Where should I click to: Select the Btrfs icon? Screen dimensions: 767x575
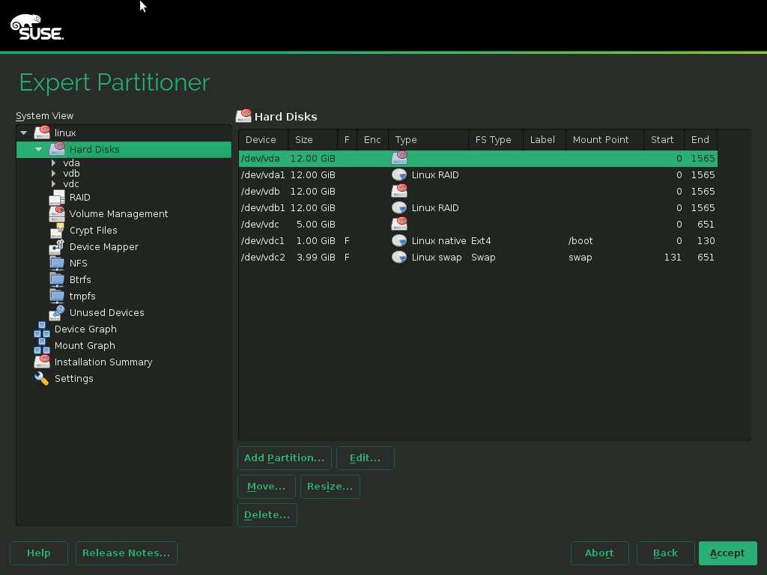click(57, 280)
